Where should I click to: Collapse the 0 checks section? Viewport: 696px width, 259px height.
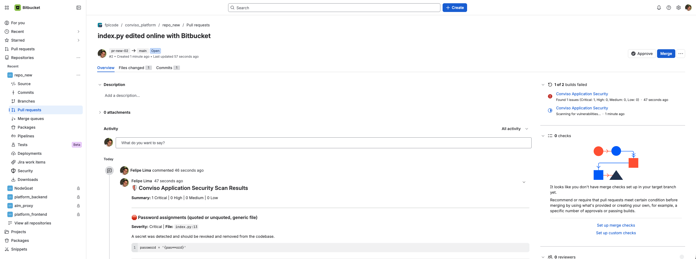click(543, 136)
